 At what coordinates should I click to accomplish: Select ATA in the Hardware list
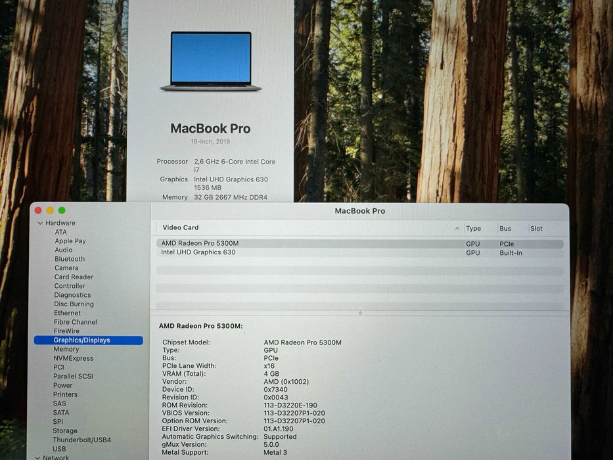[x=60, y=232]
